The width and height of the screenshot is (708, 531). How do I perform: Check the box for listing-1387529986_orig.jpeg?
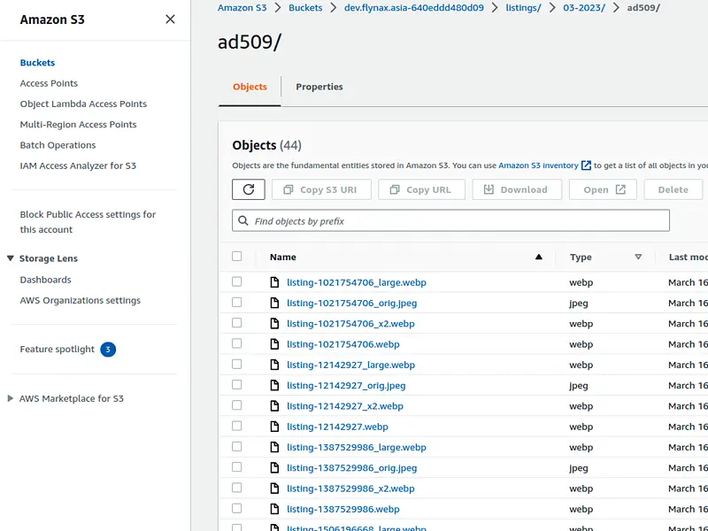[x=236, y=467]
